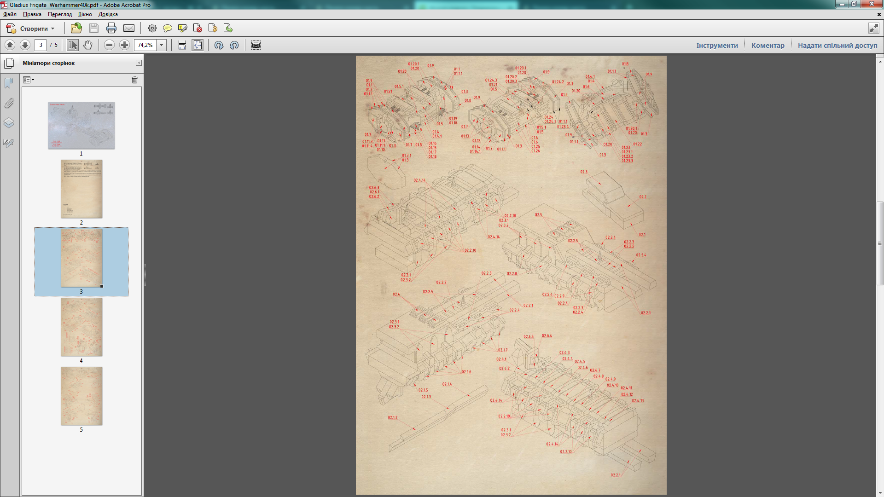Screen dimensions: 884x497
Task: Zoom out with the minus button
Action: pyautogui.click(x=109, y=45)
